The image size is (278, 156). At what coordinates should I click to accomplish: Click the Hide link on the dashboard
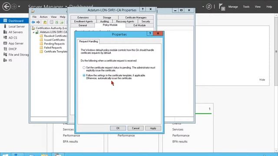[x=262, y=80]
